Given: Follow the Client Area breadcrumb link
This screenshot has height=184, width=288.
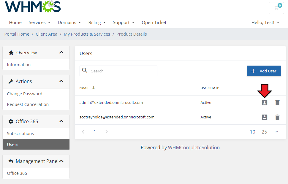Looking at the screenshot, I should tap(47, 34).
